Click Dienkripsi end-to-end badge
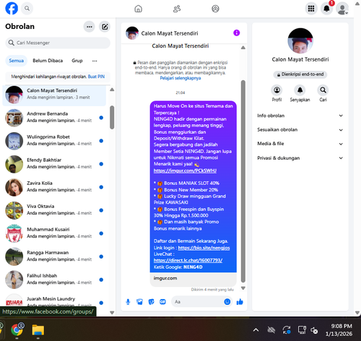Screen dimensions: 361x341 pyautogui.click(x=300, y=74)
